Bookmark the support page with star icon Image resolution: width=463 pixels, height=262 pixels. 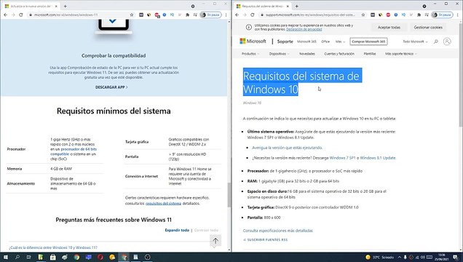click(x=363, y=15)
